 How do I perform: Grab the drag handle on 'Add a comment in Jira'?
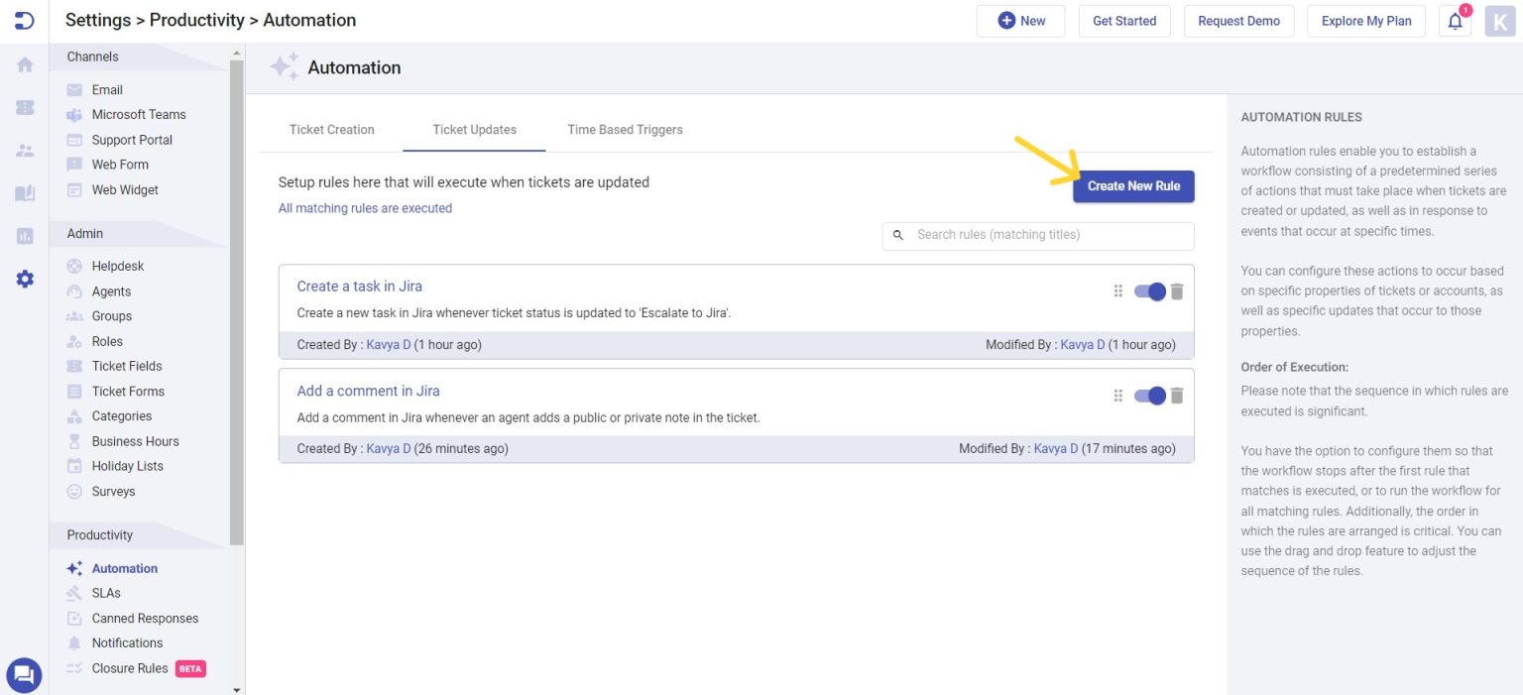(x=1117, y=395)
